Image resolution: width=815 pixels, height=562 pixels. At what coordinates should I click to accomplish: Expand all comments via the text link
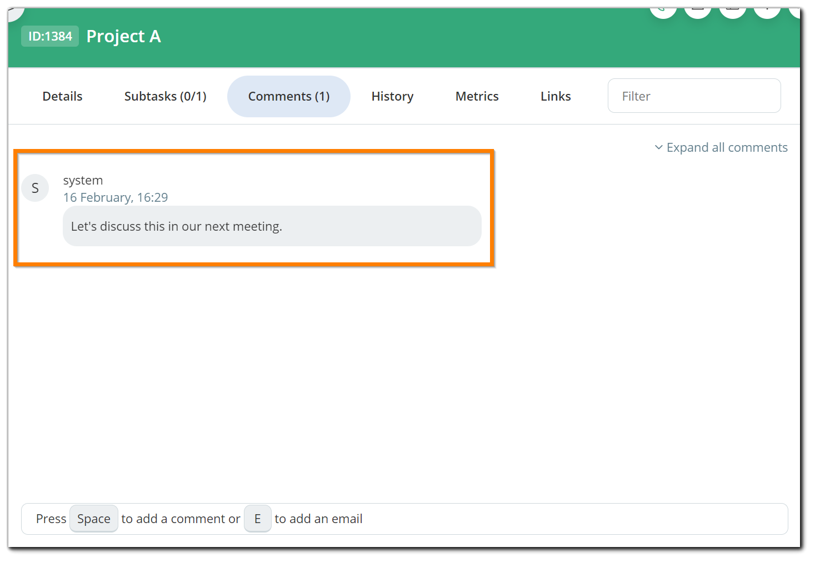(x=727, y=147)
